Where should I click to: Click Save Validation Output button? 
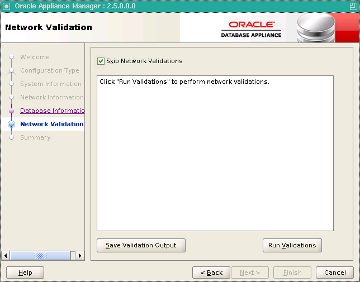141,245
